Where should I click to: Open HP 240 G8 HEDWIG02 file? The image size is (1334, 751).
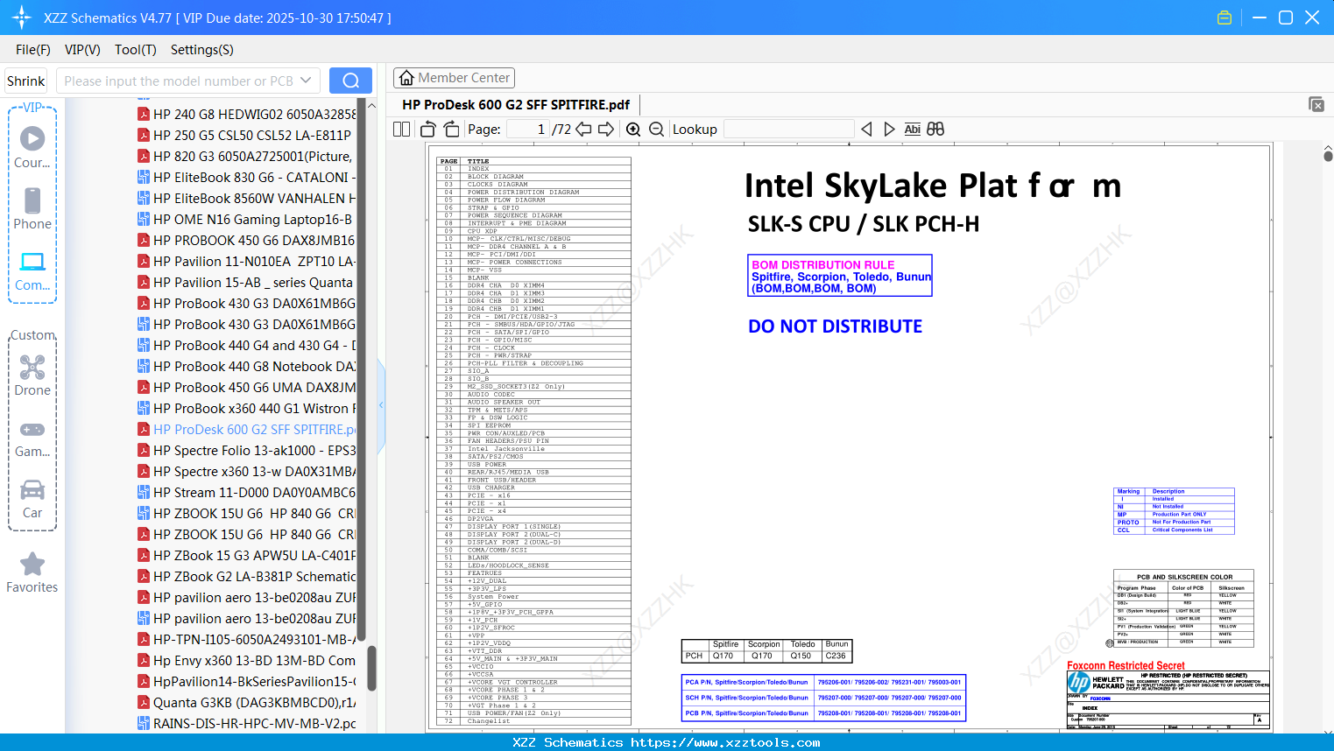click(x=247, y=114)
